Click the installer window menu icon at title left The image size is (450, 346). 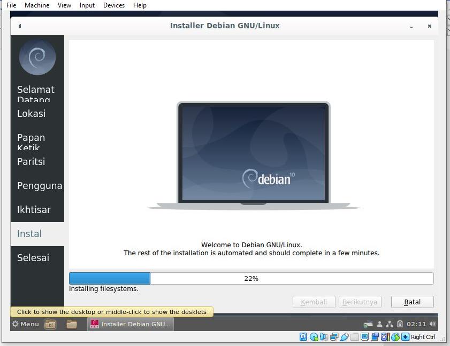(19, 26)
